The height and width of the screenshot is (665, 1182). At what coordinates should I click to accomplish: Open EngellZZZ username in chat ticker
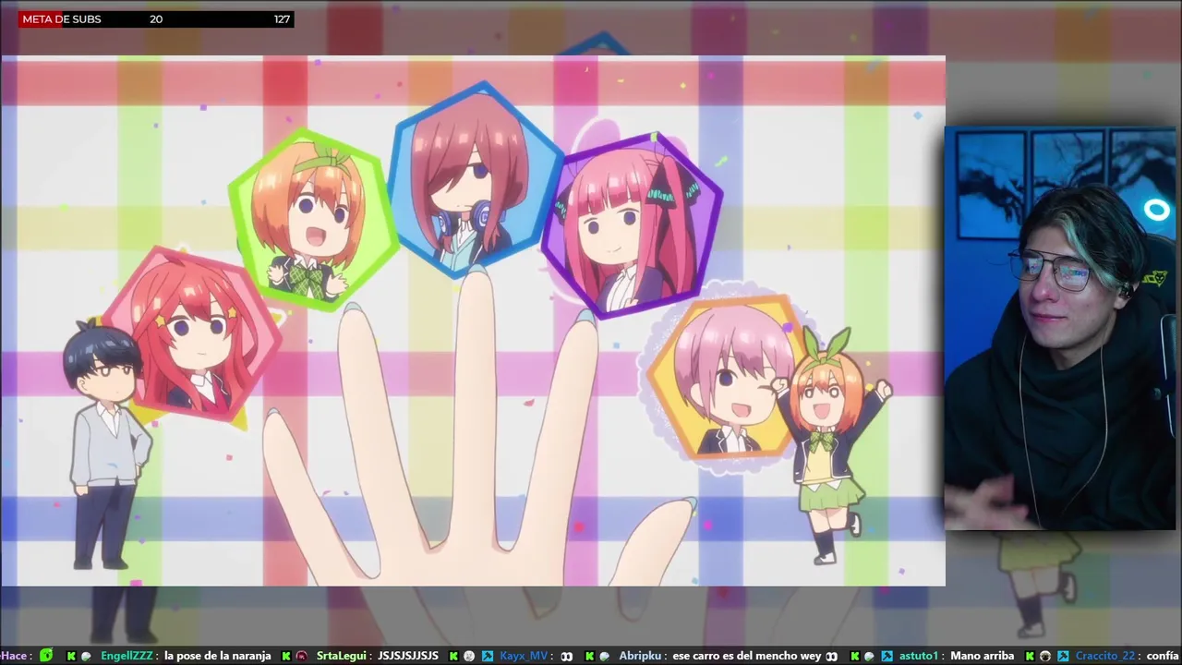[127, 656]
